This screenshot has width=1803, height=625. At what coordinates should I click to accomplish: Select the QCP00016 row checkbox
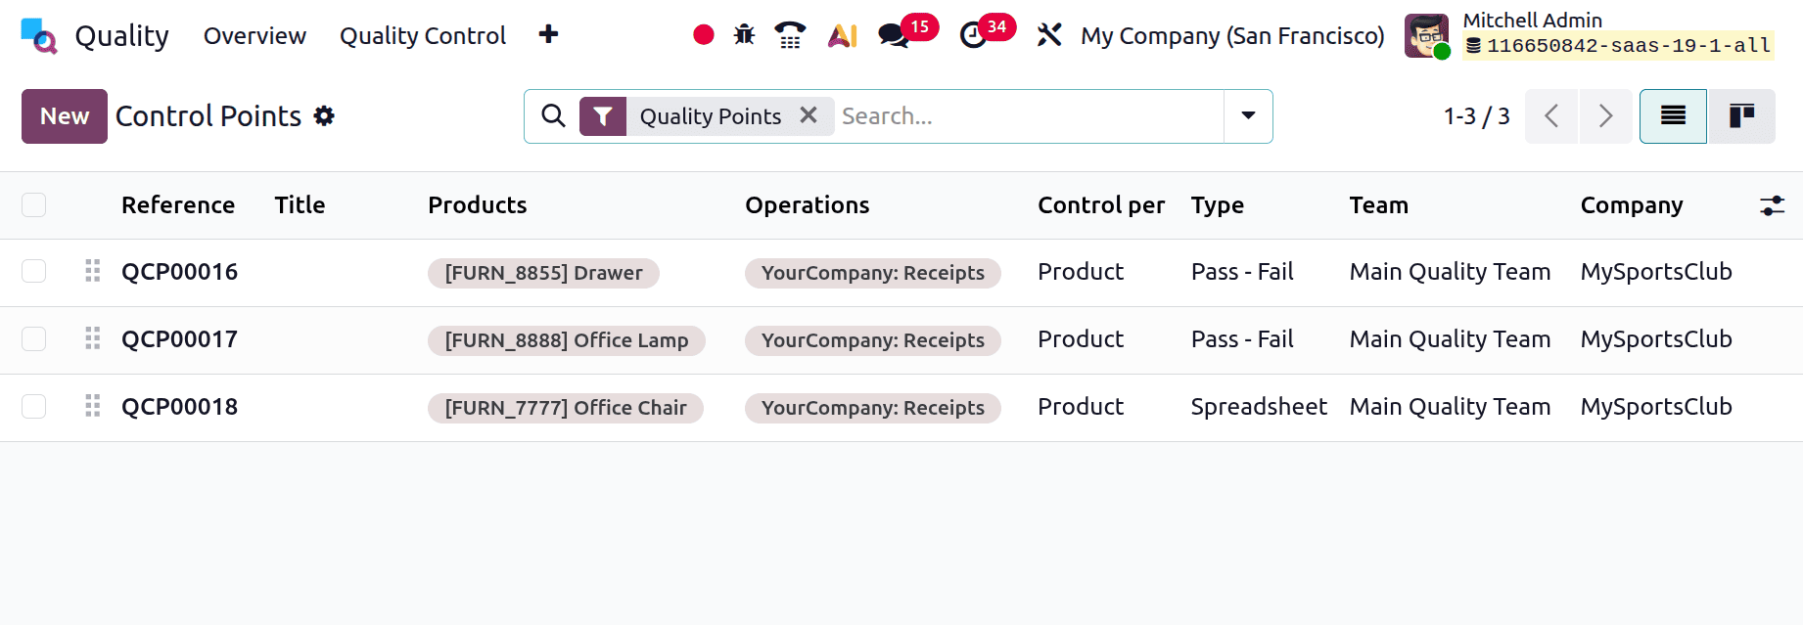(34, 271)
